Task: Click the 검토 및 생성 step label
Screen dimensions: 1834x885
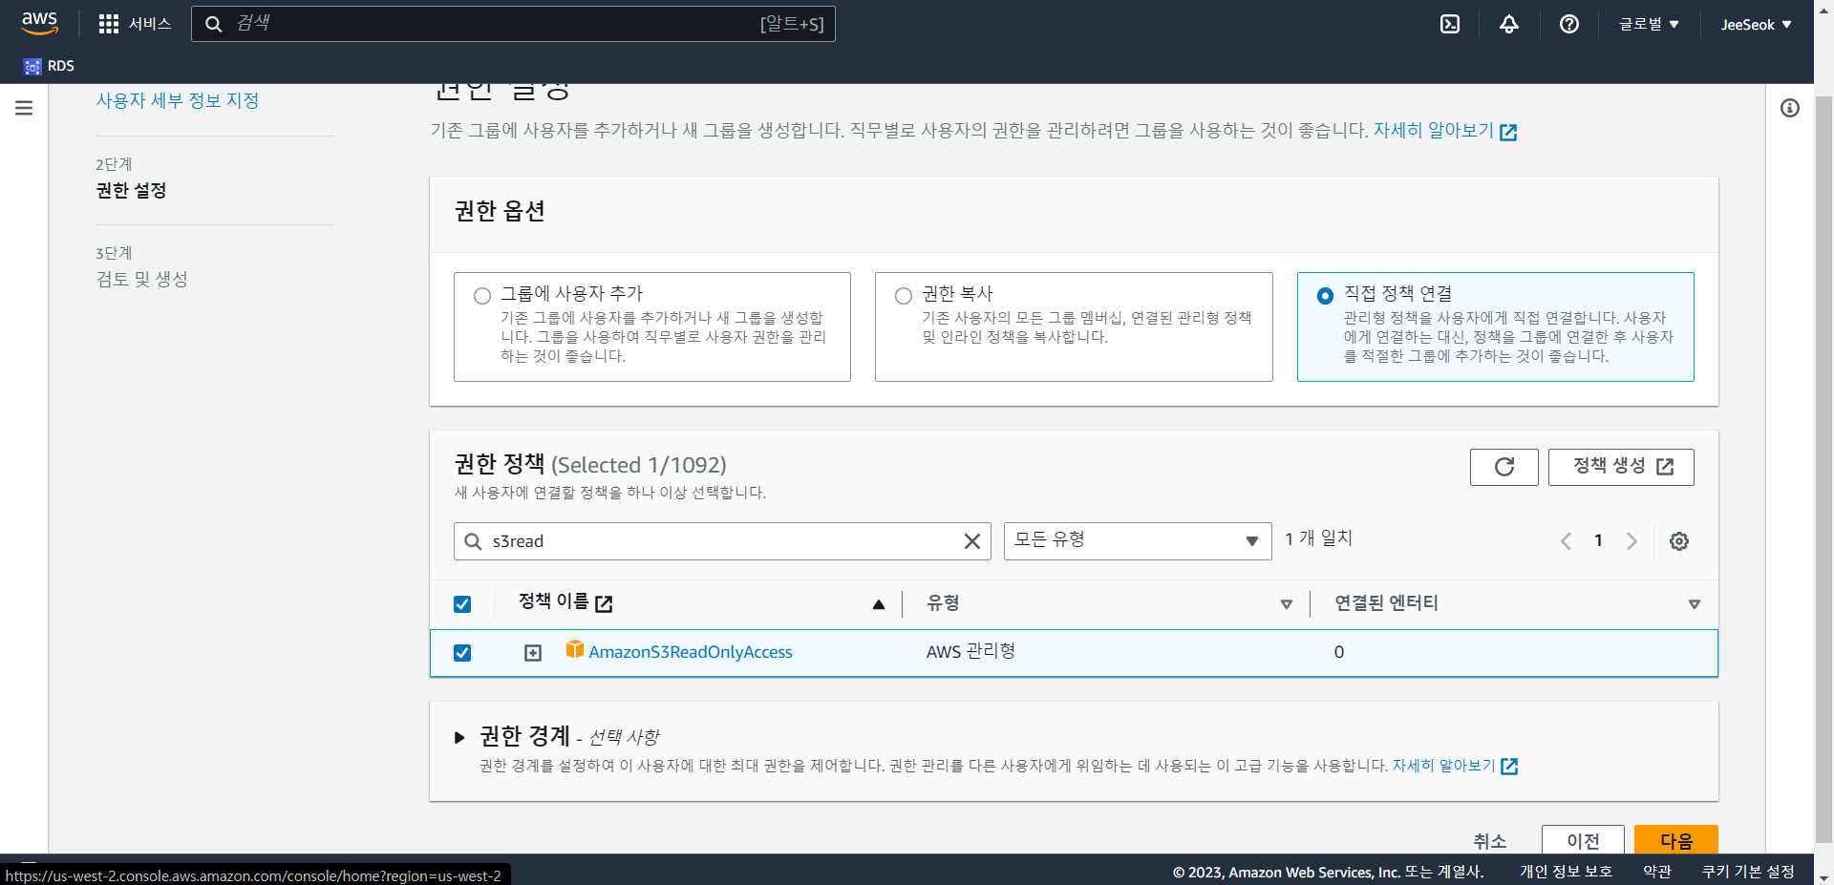Action: point(141,280)
